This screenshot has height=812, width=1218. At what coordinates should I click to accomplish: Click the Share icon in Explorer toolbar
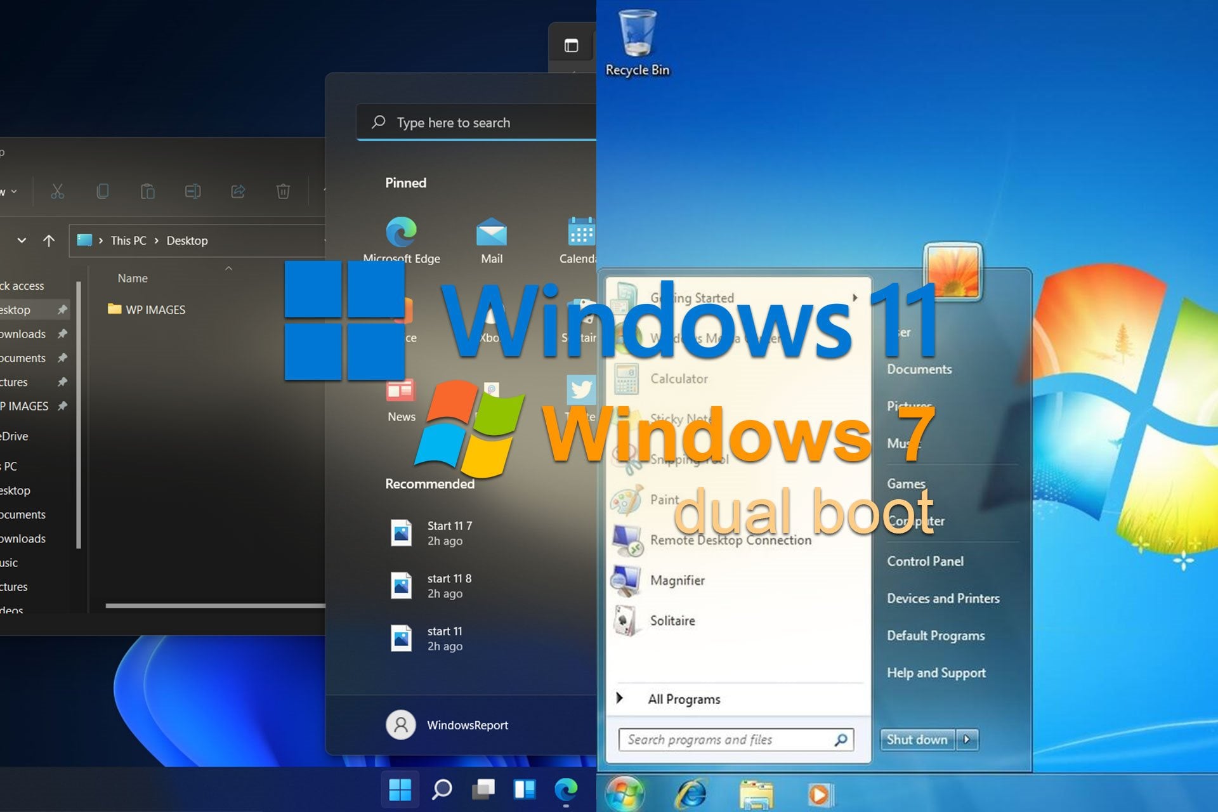point(238,191)
